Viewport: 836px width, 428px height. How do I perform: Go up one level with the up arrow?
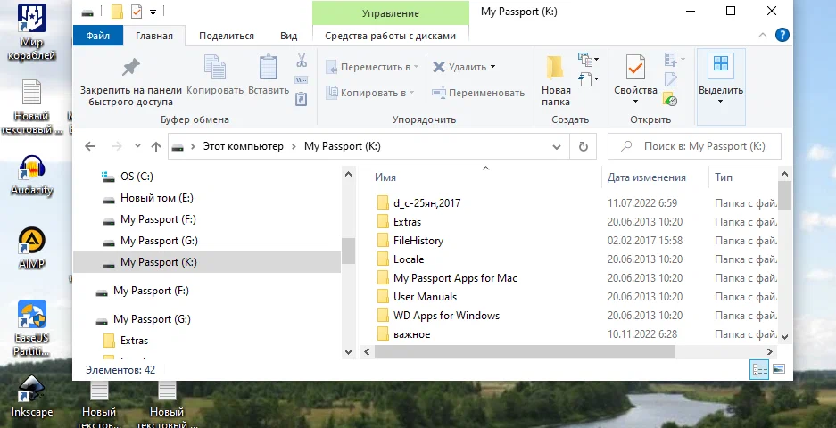pyautogui.click(x=155, y=146)
